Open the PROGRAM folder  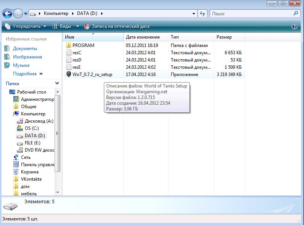click(83, 45)
